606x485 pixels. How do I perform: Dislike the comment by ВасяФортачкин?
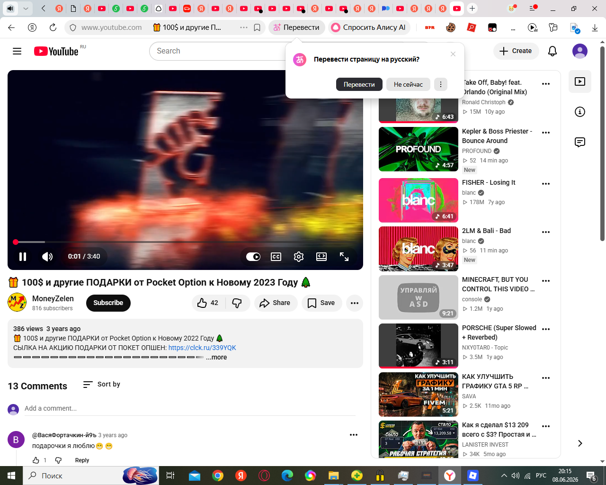(x=58, y=460)
